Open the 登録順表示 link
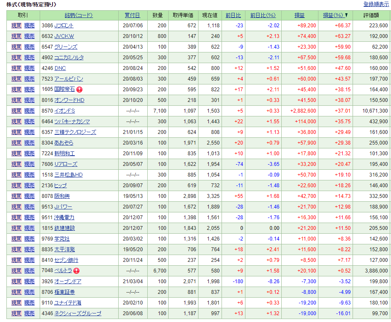 (376, 4)
